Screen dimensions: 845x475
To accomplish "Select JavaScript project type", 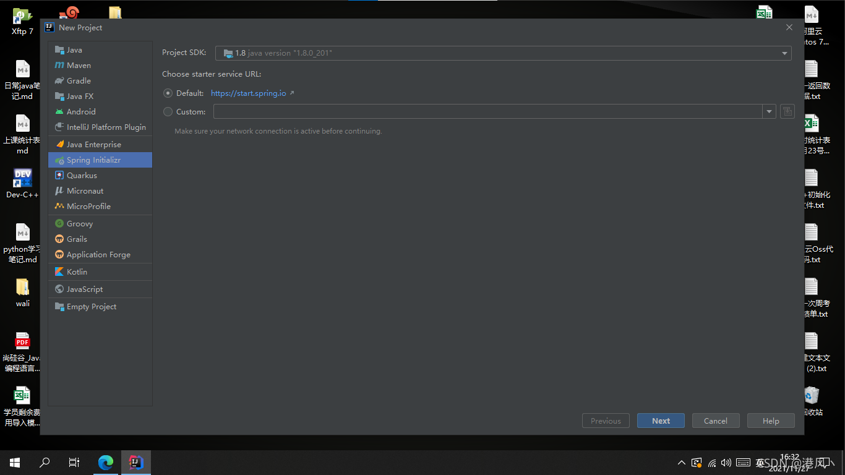I will pyautogui.click(x=100, y=289).
